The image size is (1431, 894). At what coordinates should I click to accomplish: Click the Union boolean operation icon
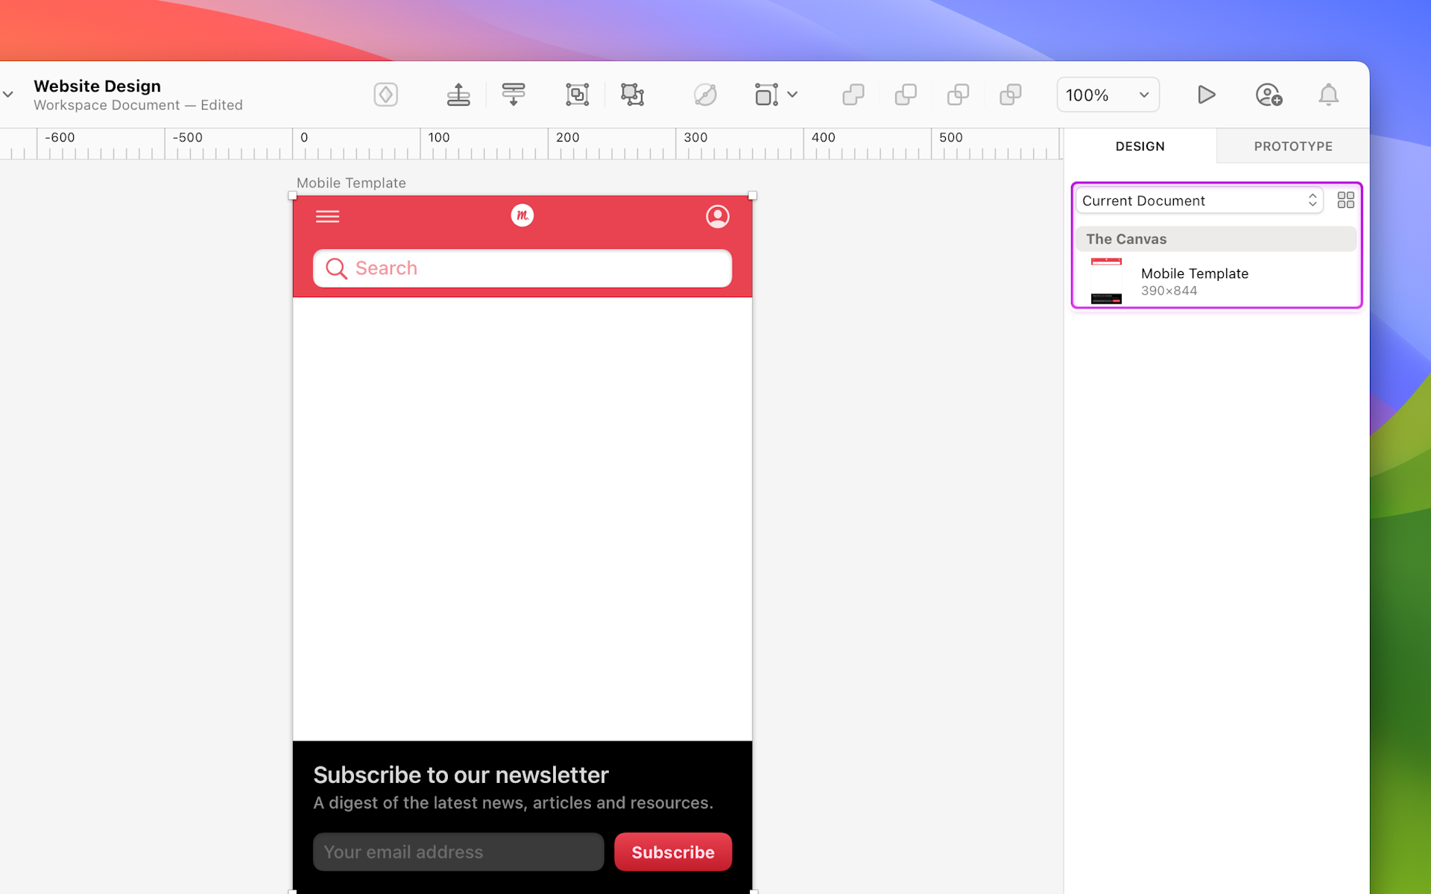coord(853,95)
